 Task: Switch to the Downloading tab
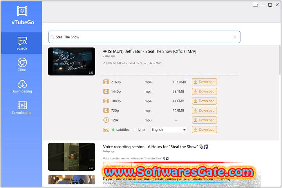click(x=22, y=86)
